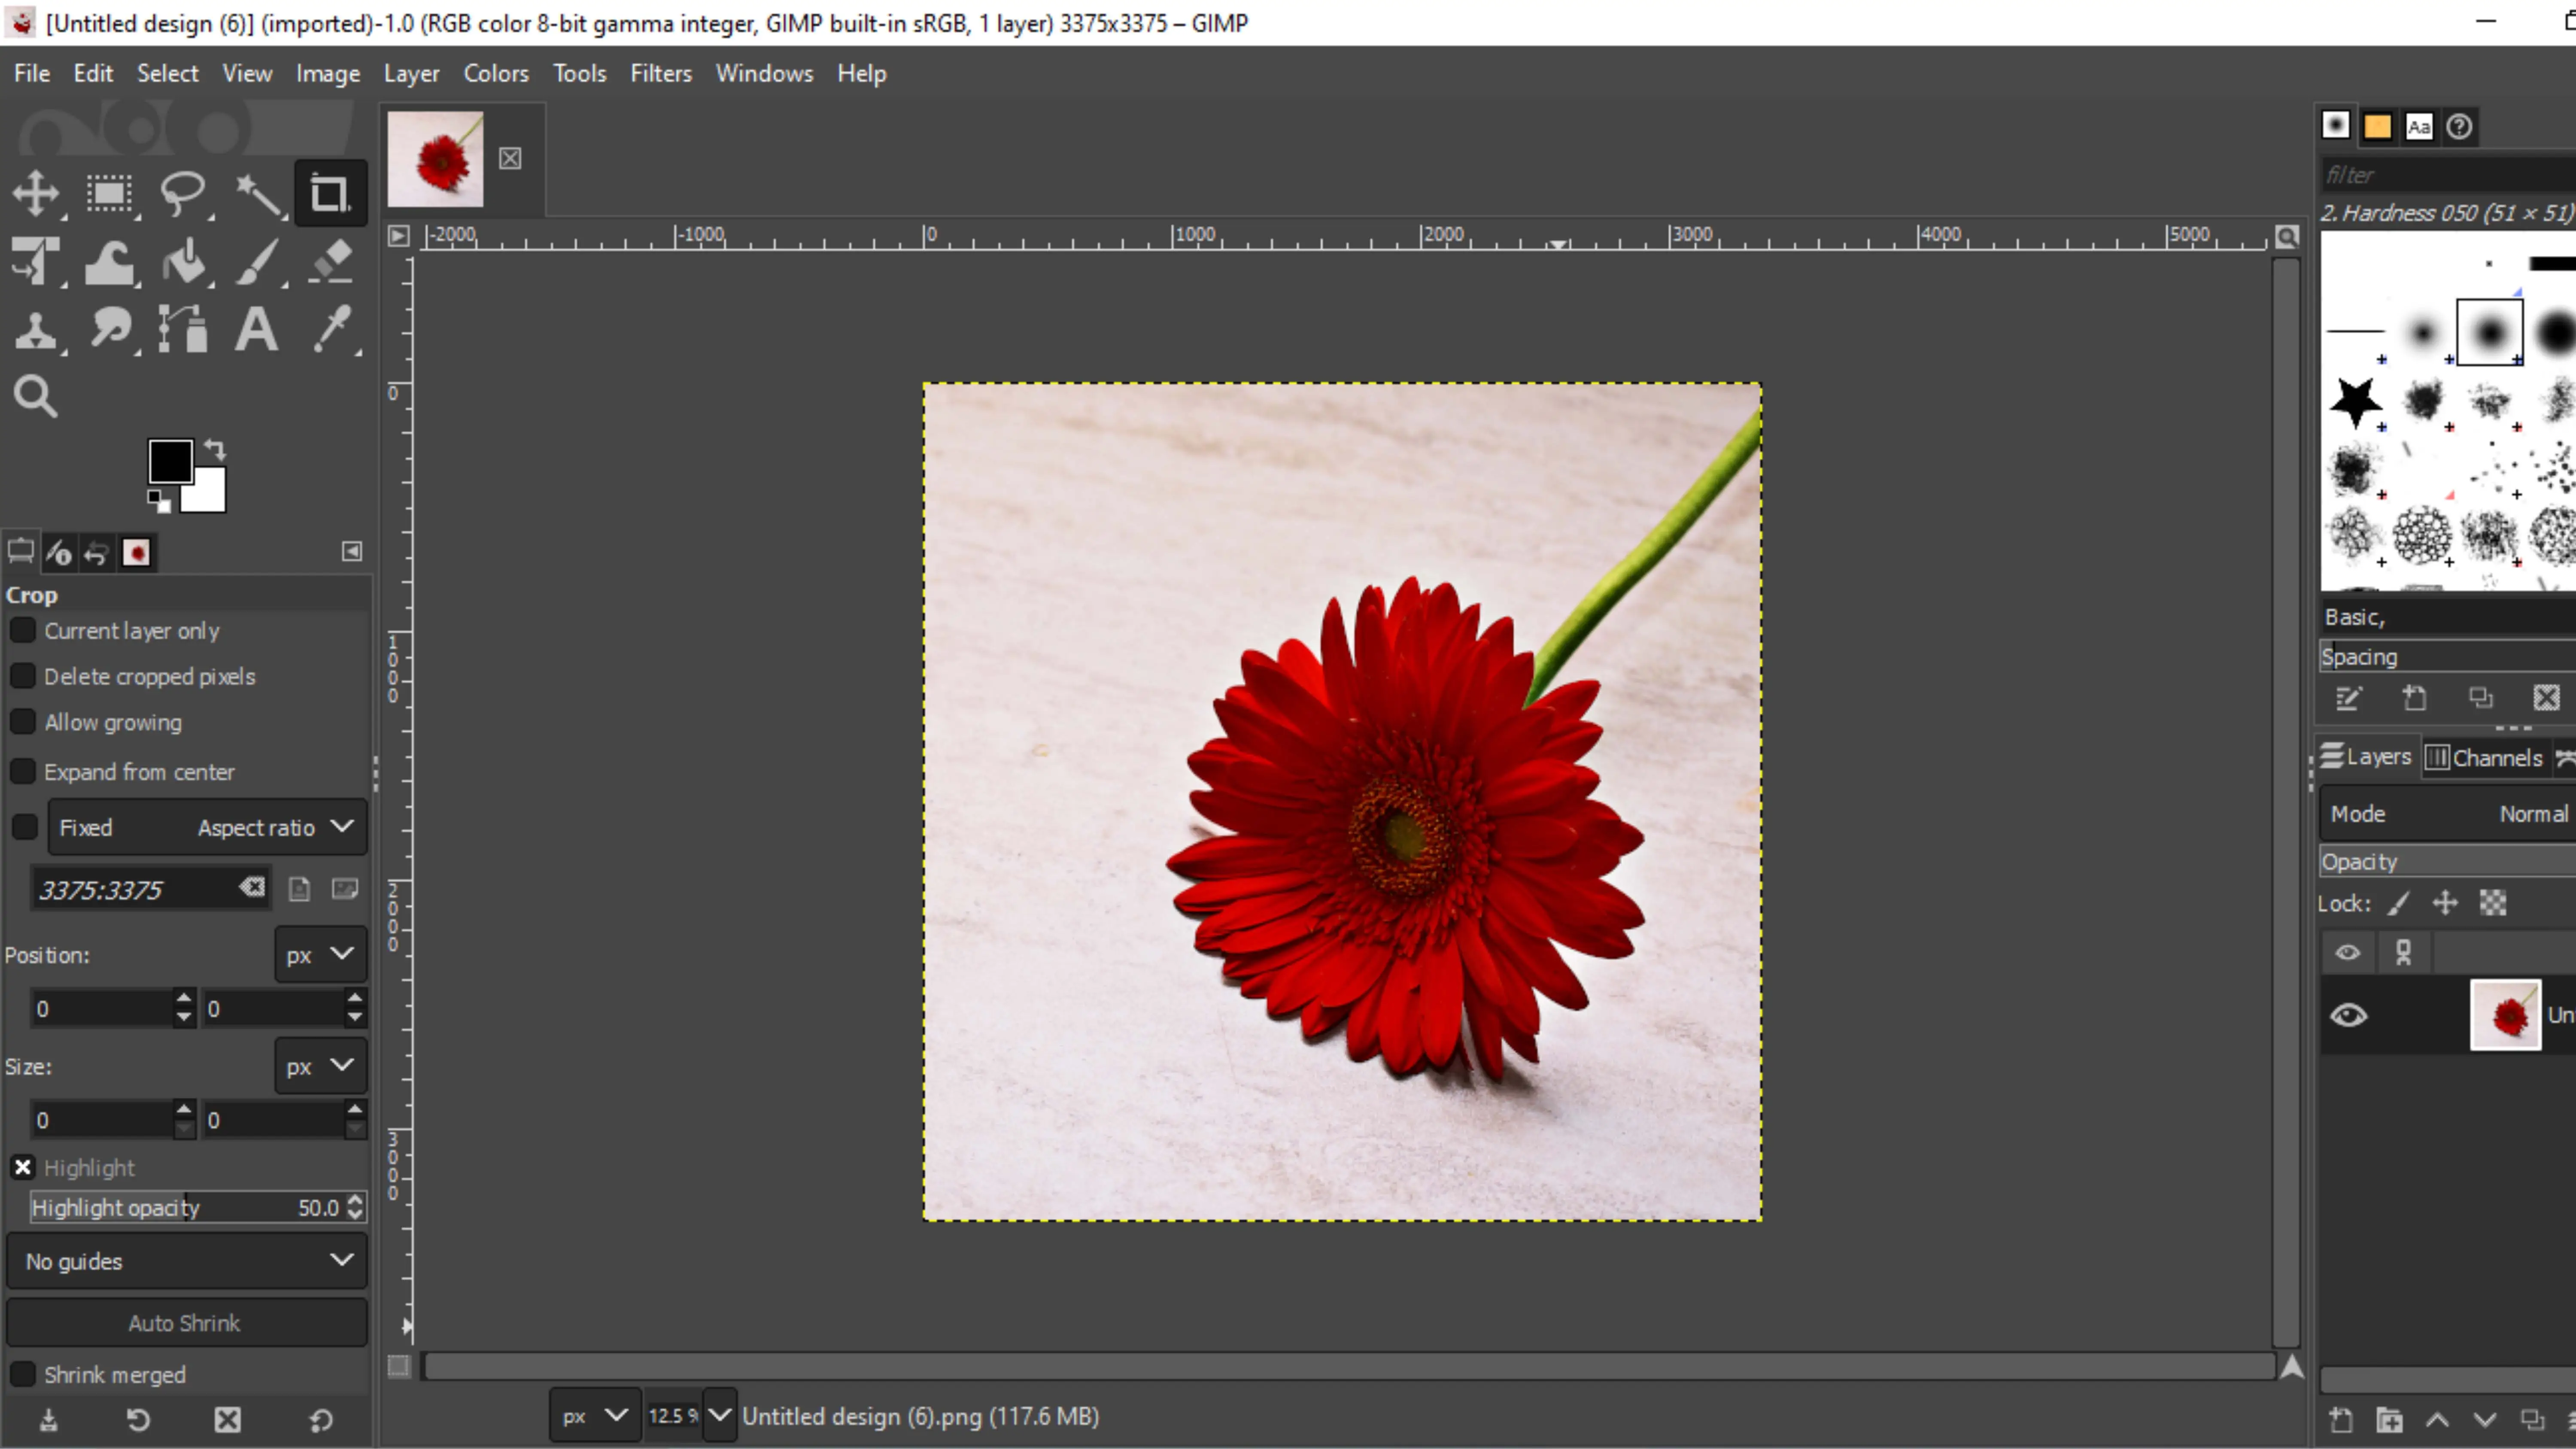Enable Expand from center checkbox
Screen dimensions: 2576x1449
coord(23,771)
